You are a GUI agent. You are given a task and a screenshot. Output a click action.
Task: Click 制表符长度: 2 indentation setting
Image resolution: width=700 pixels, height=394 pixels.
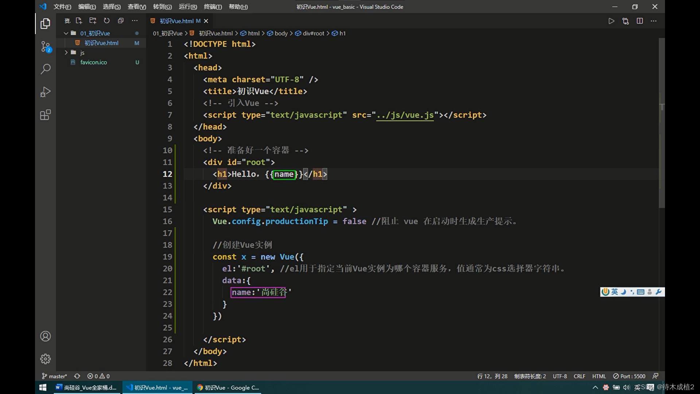(x=530, y=376)
